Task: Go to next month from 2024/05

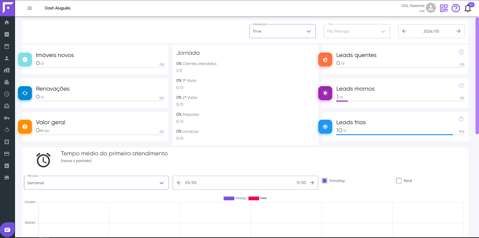Action: click(x=458, y=31)
